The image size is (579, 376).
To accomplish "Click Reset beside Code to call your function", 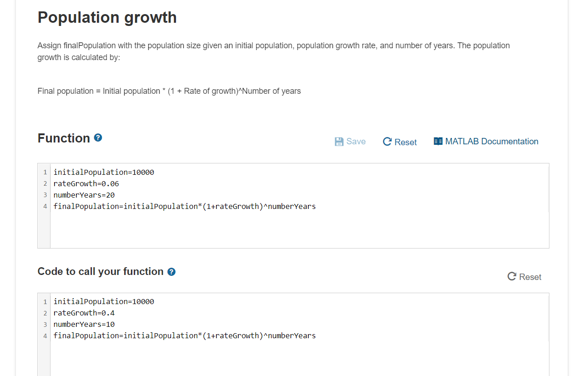I will click(524, 276).
